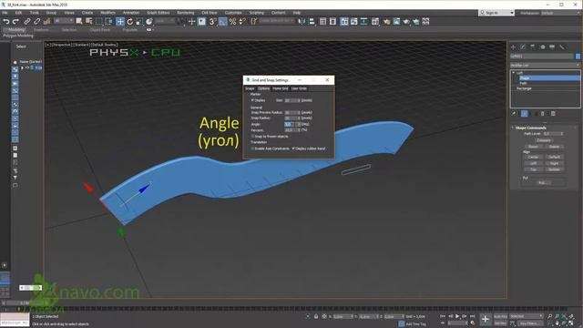Click the Delete button in Shape Commands
The height and width of the screenshot is (328, 583).
pos(554,147)
